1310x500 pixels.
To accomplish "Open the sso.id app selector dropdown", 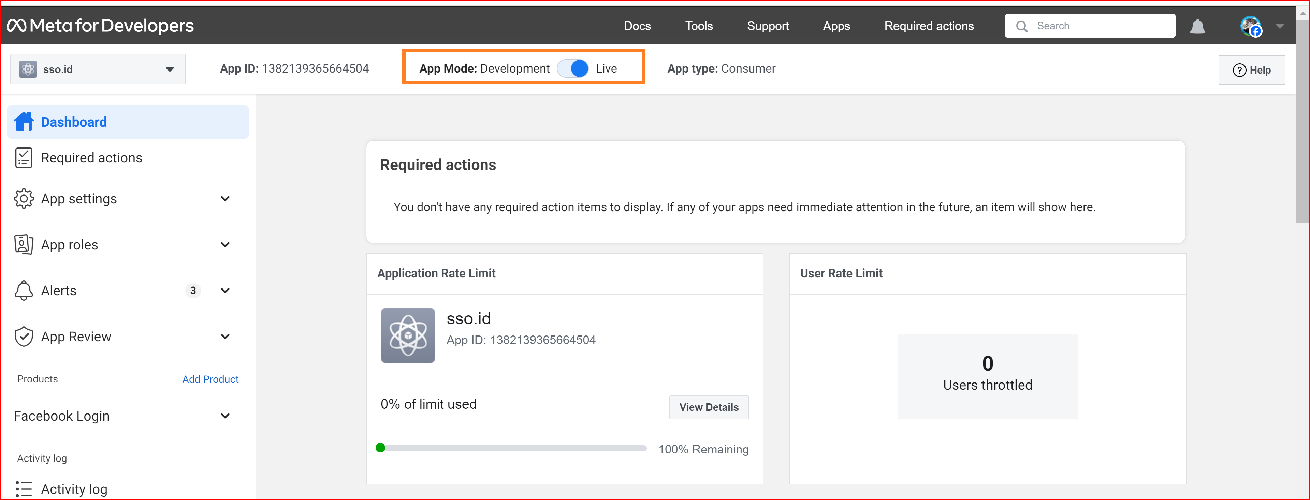I will pos(98,69).
